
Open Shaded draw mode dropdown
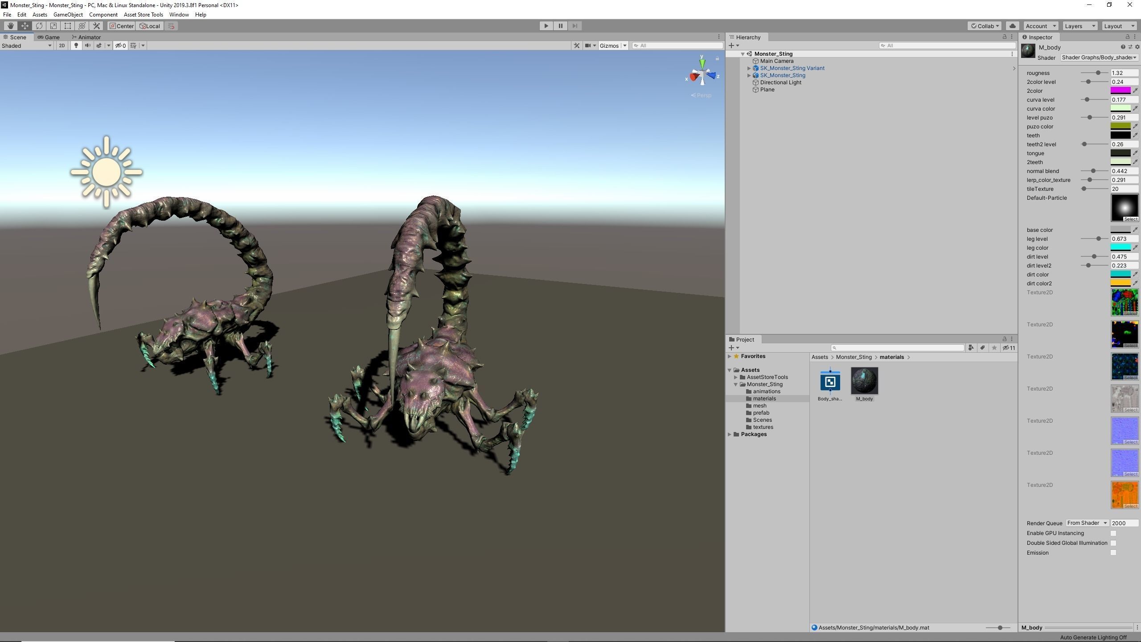pyautogui.click(x=27, y=45)
